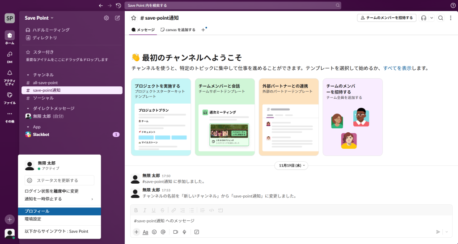Click the new message compose icon
The width and height of the screenshot is (458, 244).
tap(117, 18)
